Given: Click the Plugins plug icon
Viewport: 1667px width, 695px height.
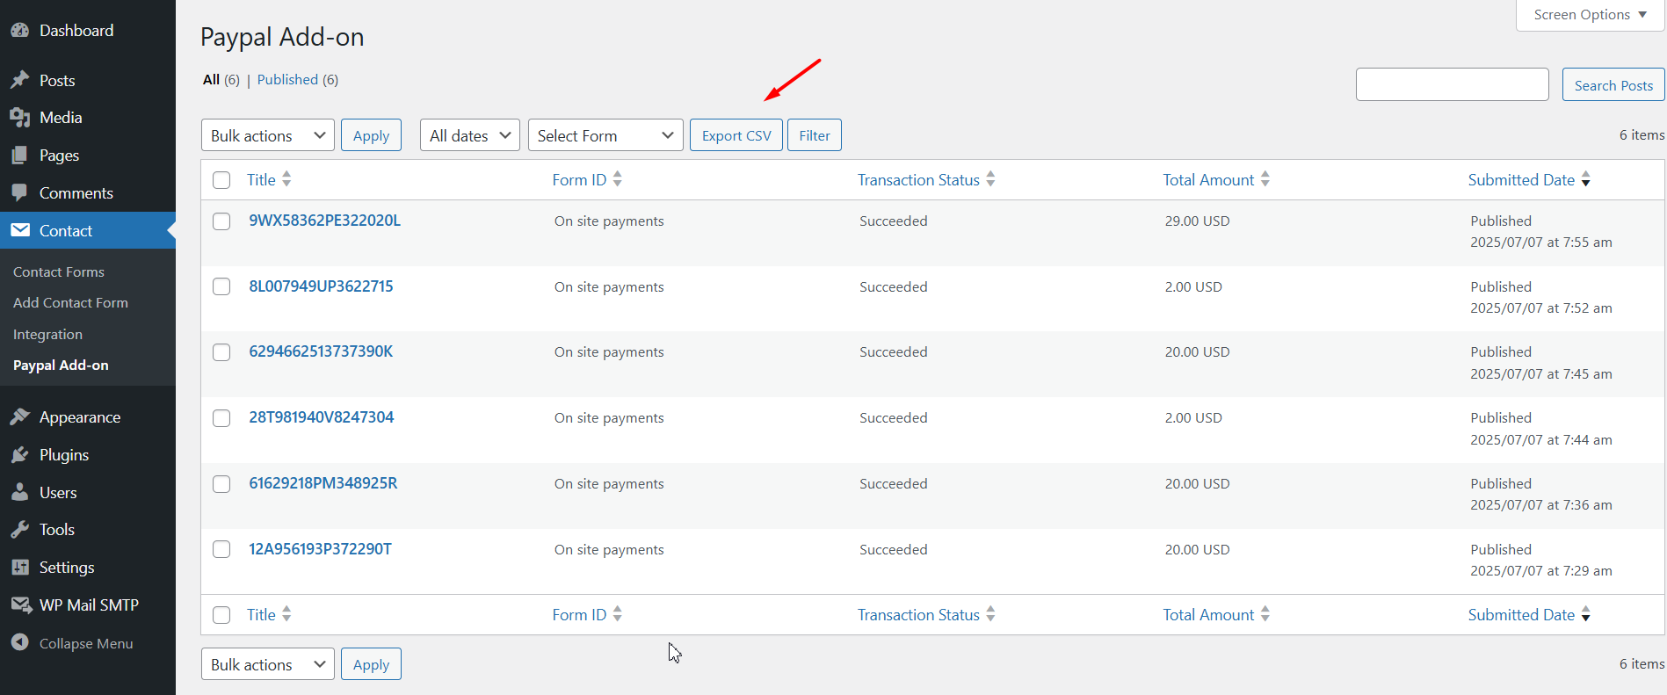Looking at the screenshot, I should click(x=20, y=455).
